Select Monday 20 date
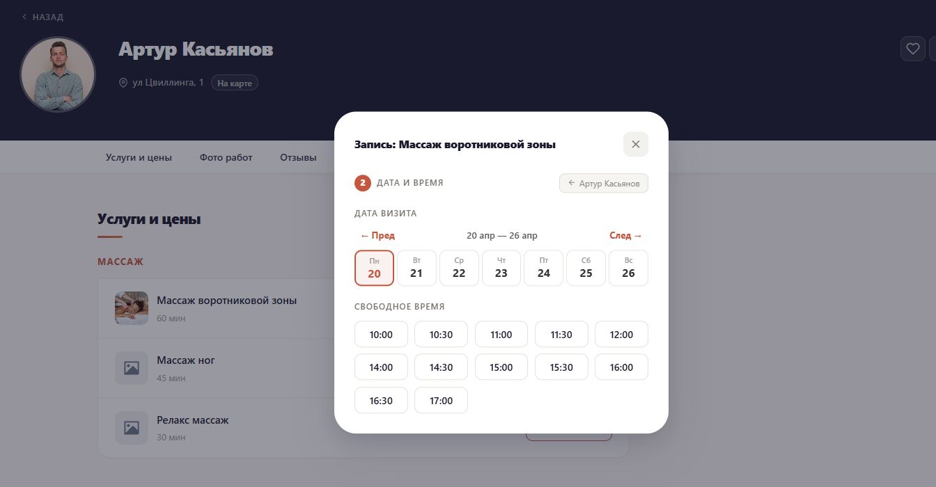 [x=375, y=268]
